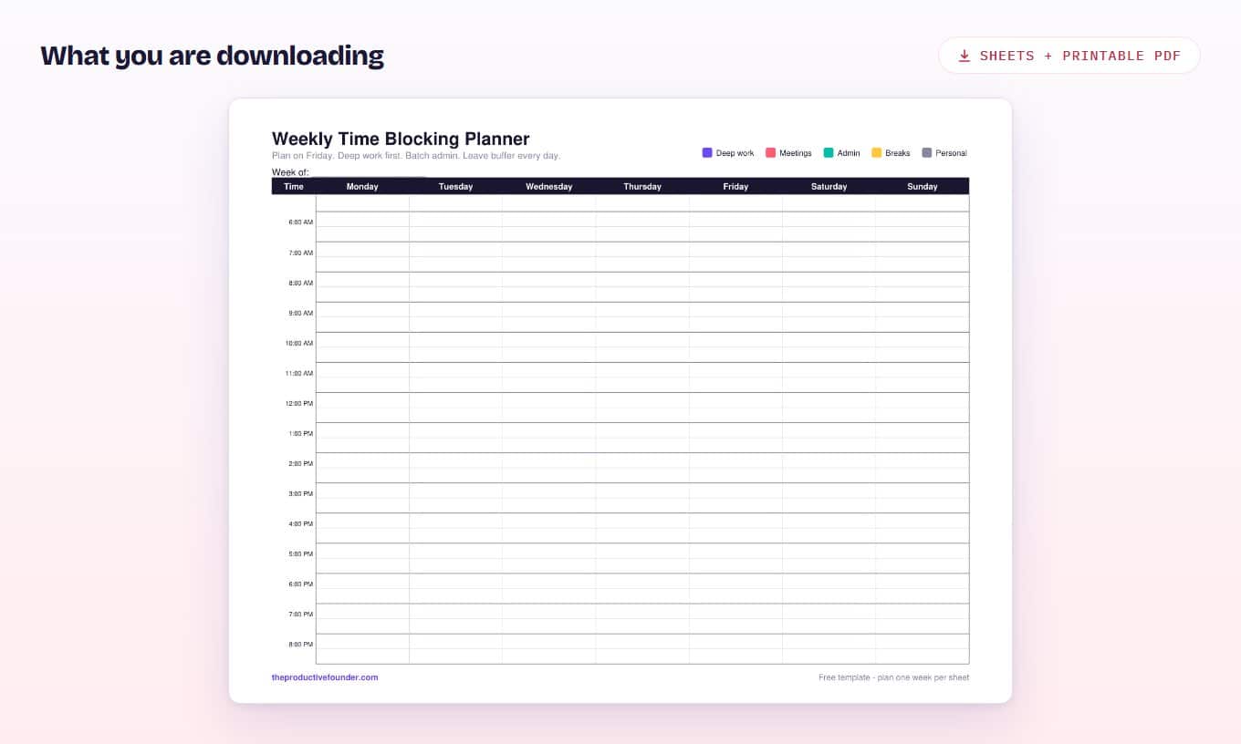The height and width of the screenshot is (744, 1241).
Task: Select the Thursday column header
Action: 642,186
